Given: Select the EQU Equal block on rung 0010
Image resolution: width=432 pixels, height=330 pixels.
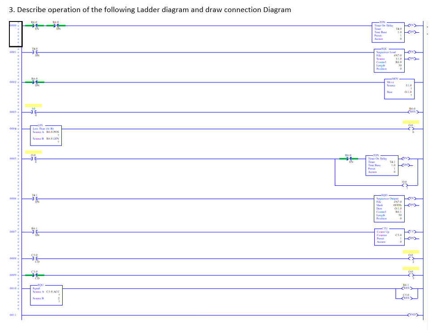Looking at the screenshot, I should click(46, 295).
